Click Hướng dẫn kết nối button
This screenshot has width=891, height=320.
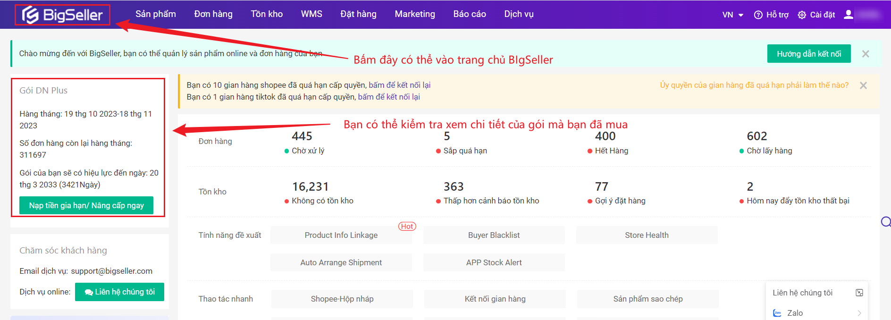[809, 54]
